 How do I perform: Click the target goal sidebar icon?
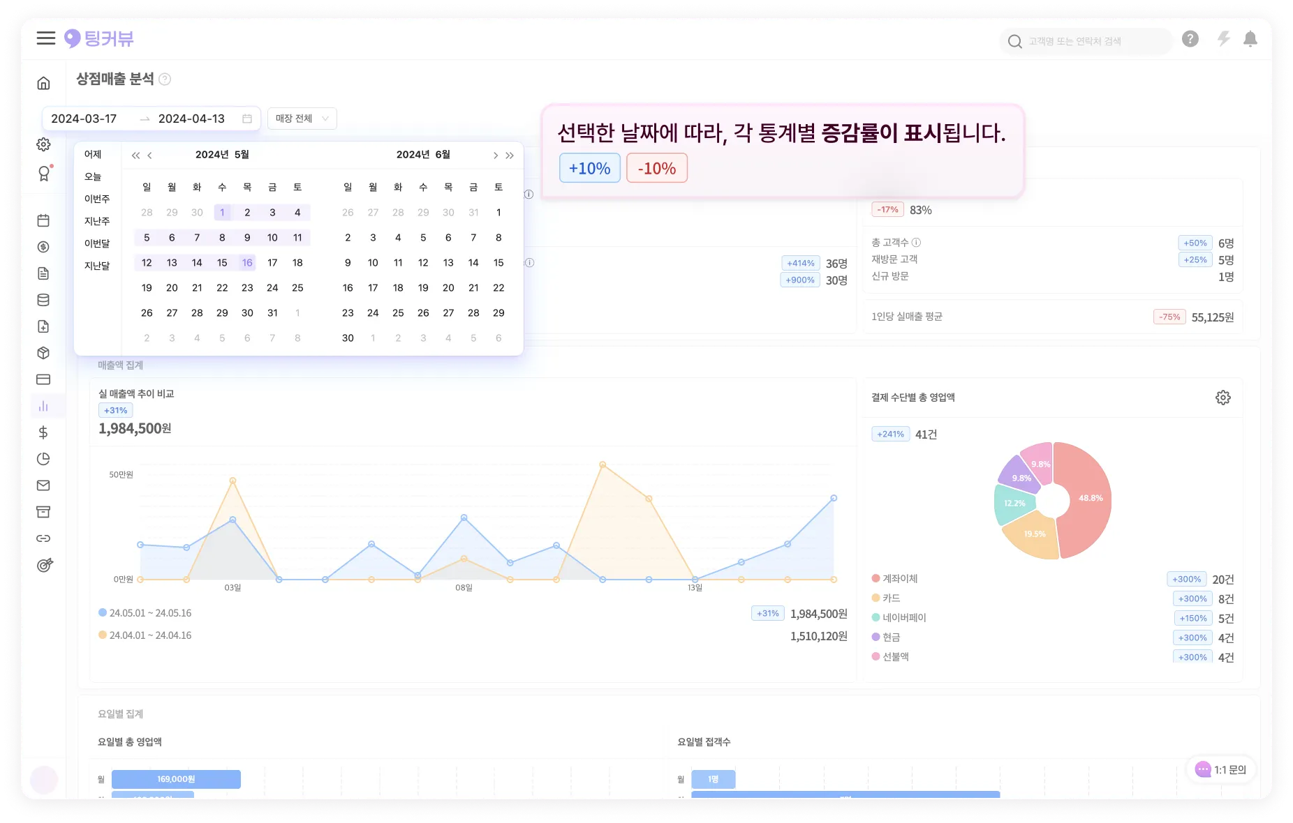click(x=44, y=565)
